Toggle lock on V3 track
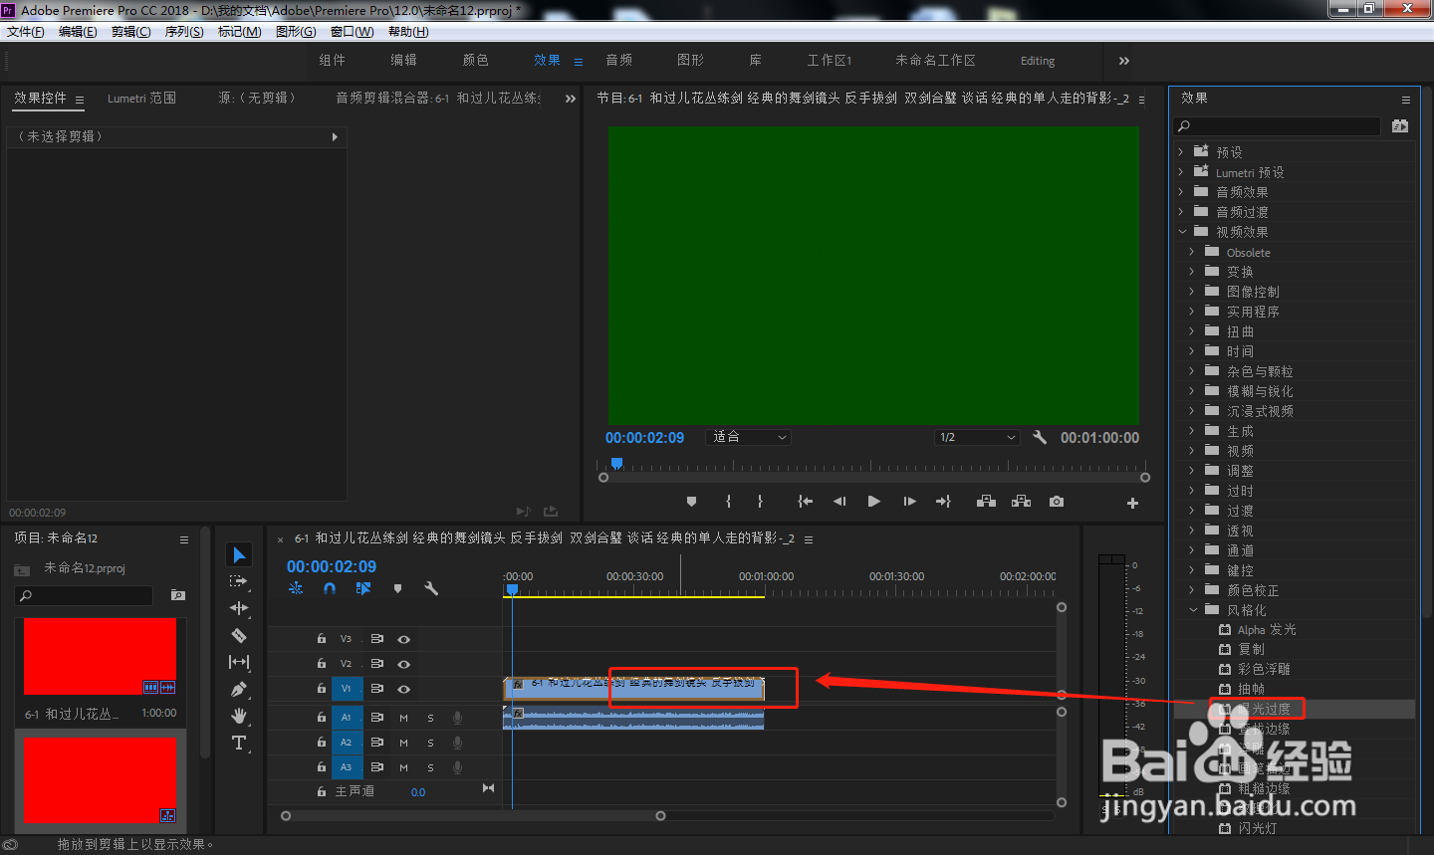Viewport: 1434px width, 855px height. click(322, 639)
